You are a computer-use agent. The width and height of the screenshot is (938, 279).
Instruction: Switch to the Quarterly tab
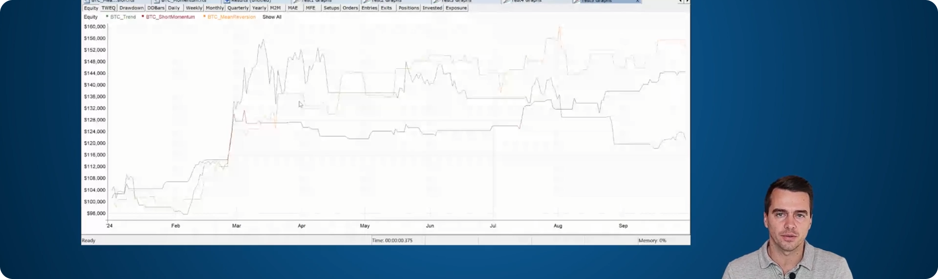[238, 8]
